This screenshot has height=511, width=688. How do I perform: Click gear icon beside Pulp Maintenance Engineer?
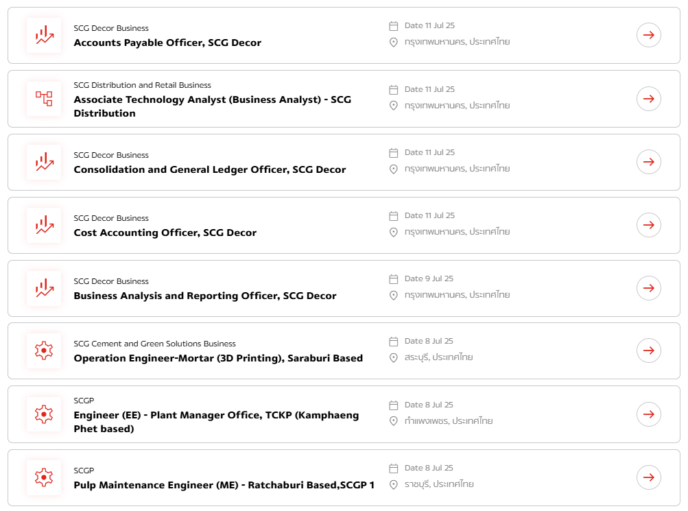(x=44, y=477)
